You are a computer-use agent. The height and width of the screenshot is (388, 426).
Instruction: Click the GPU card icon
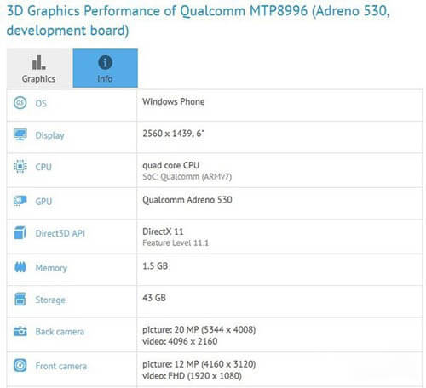pos(20,201)
